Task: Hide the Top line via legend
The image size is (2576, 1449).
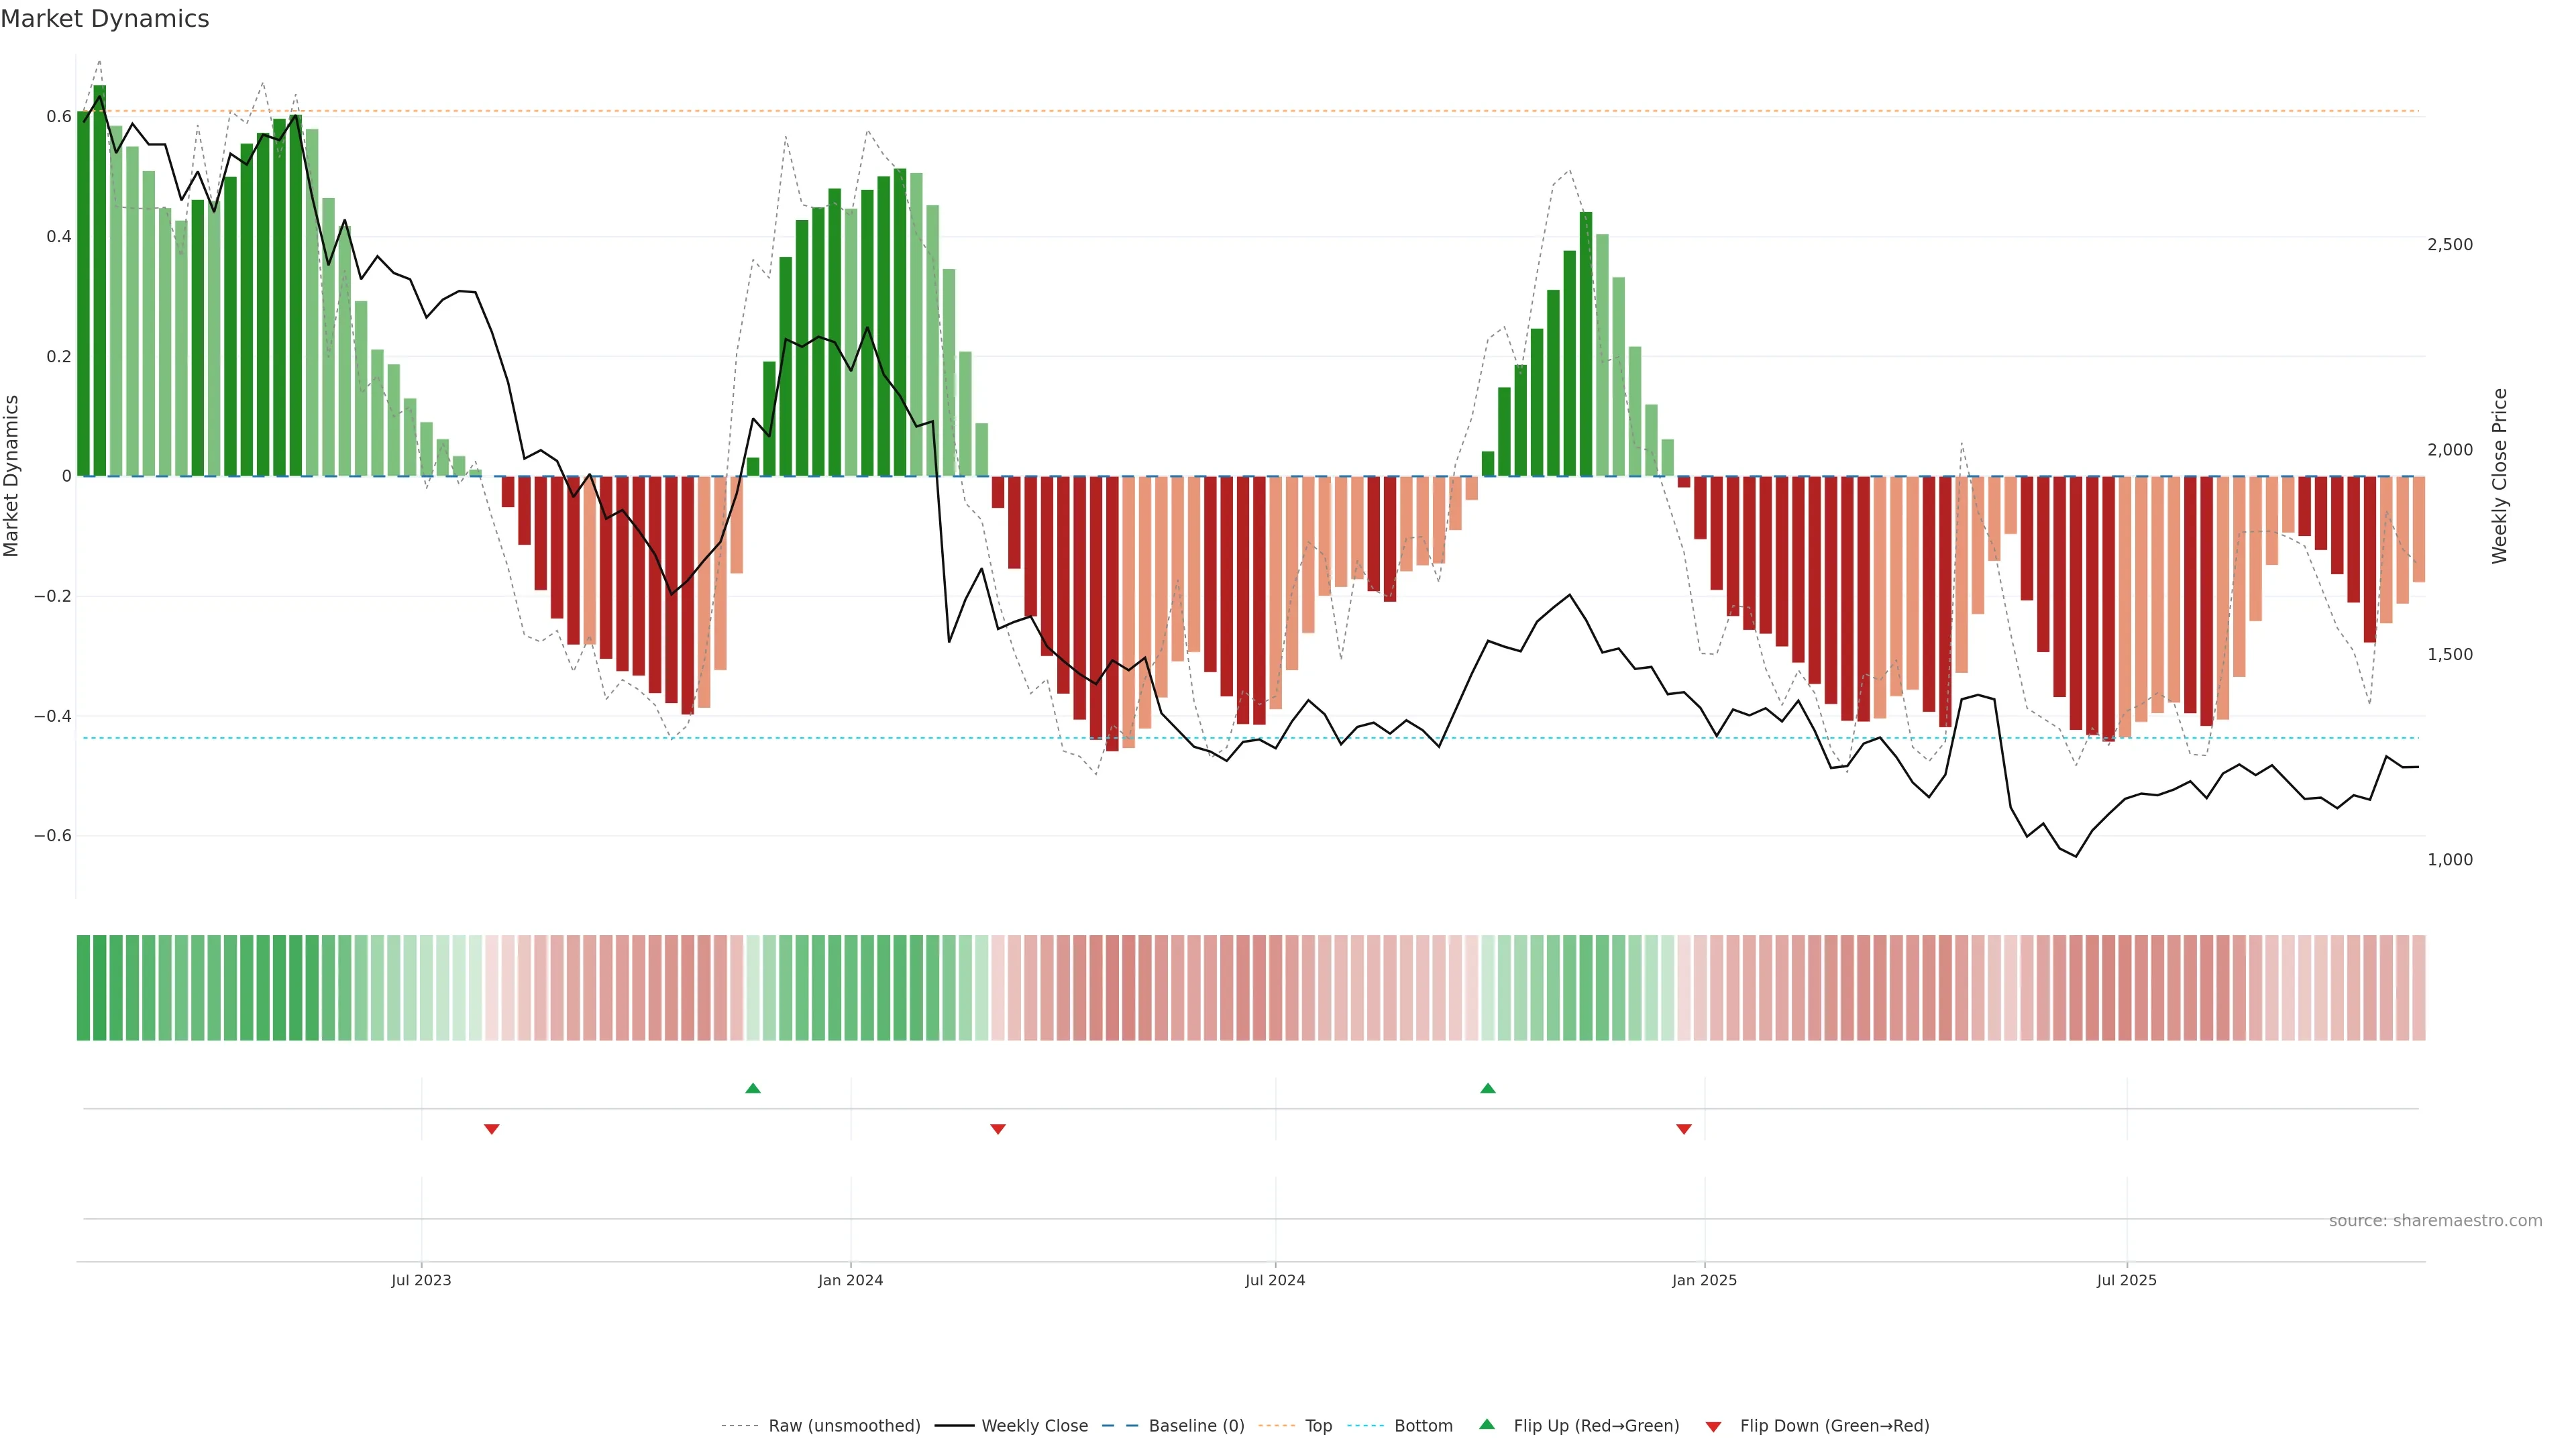Action: 1318,1425
